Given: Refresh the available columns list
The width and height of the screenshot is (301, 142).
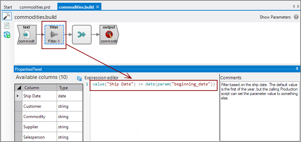Looking at the screenshot, I should 79,78.
